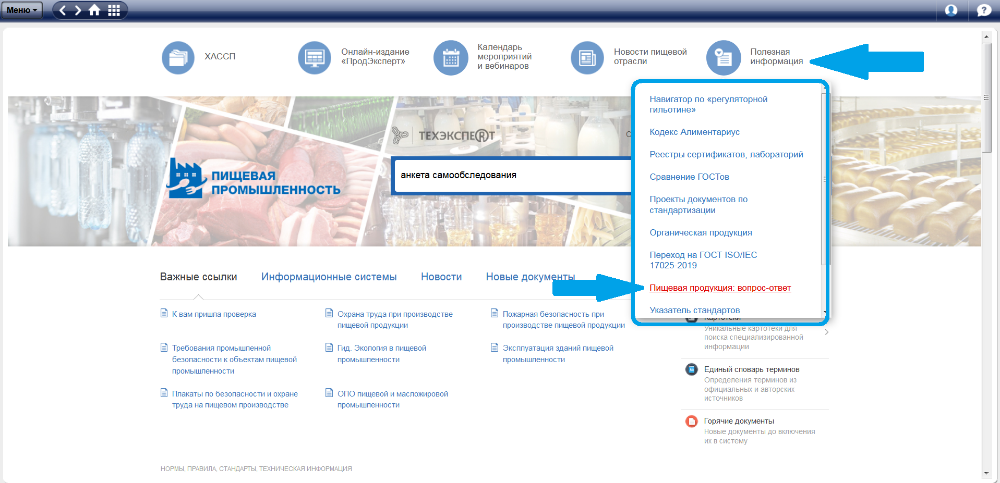The image size is (1000, 483).
Task: Open ХАССП section label
Action: [x=220, y=56]
